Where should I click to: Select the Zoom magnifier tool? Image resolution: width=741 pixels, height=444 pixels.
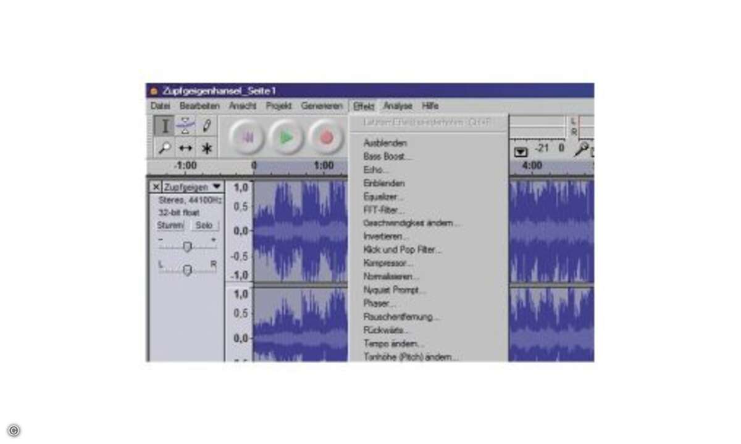[x=164, y=148]
